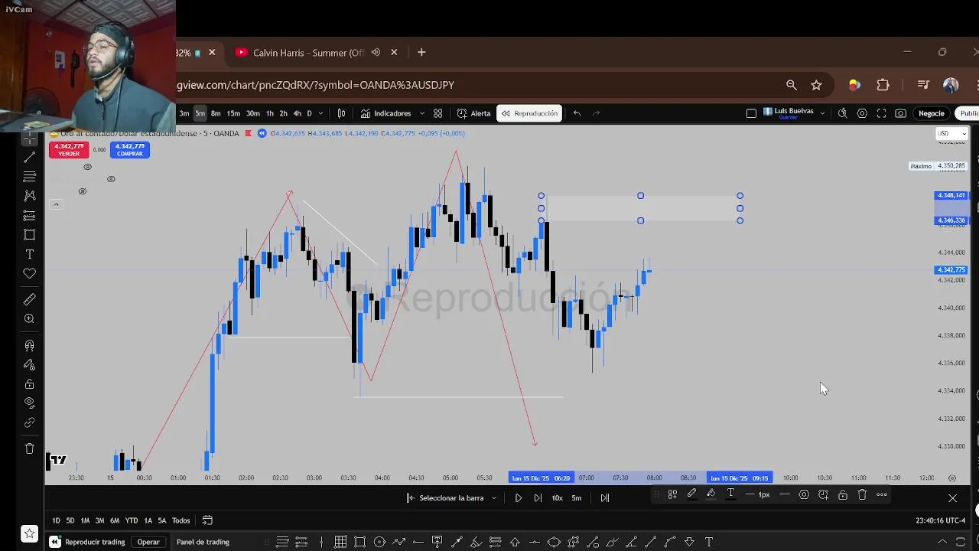Select the 15m timeframe
Image resolution: width=979 pixels, height=551 pixels.
pyautogui.click(x=233, y=113)
